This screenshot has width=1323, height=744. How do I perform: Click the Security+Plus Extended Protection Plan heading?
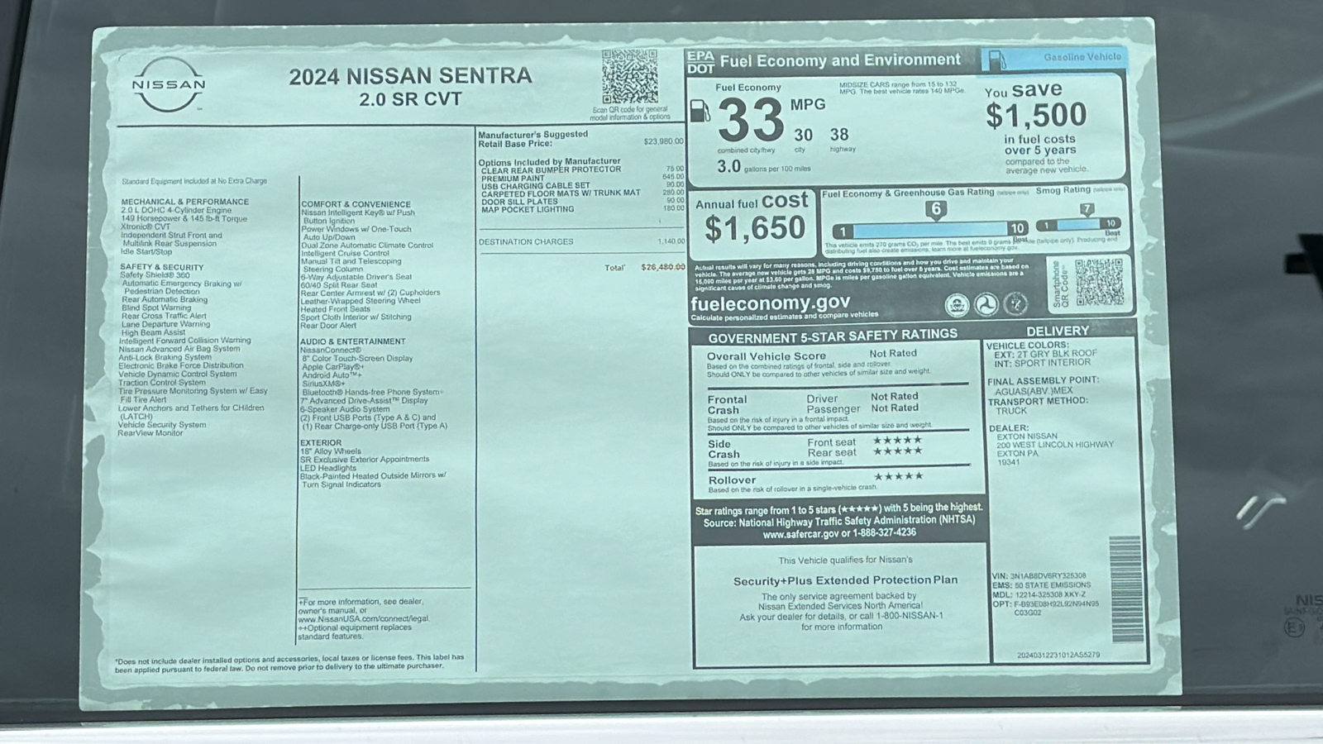click(845, 580)
